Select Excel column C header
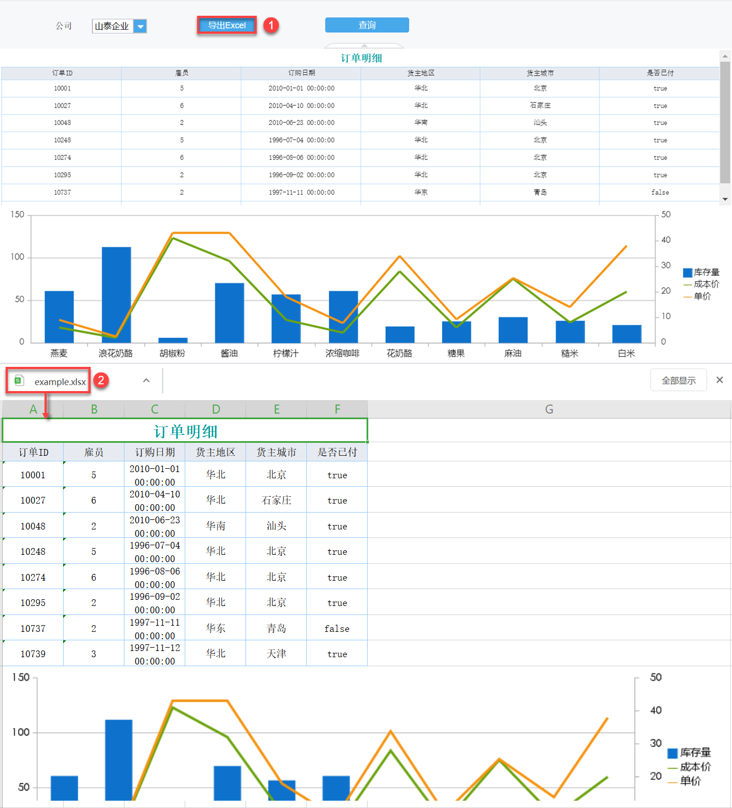Screen dimensions: 732x808 (155, 409)
